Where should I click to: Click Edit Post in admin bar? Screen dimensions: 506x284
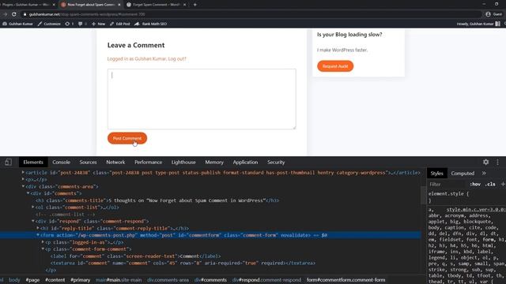point(119,24)
